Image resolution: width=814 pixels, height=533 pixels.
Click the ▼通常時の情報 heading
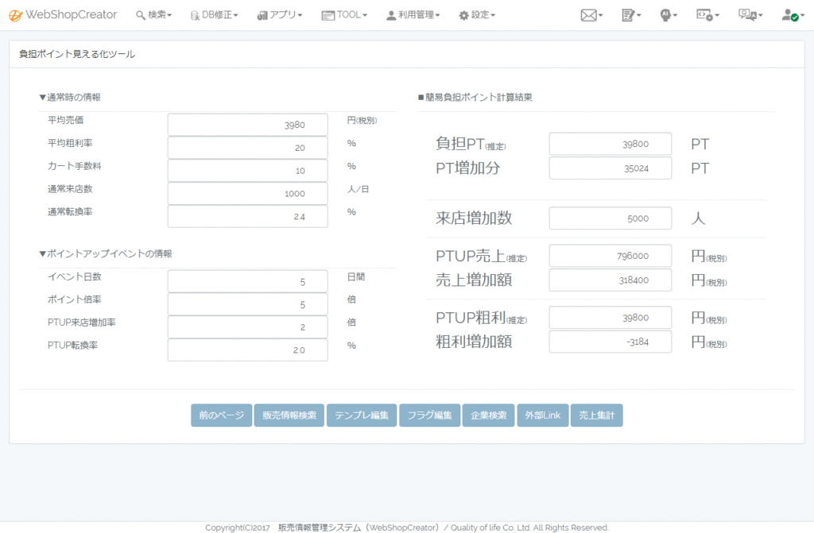[70, 97]
